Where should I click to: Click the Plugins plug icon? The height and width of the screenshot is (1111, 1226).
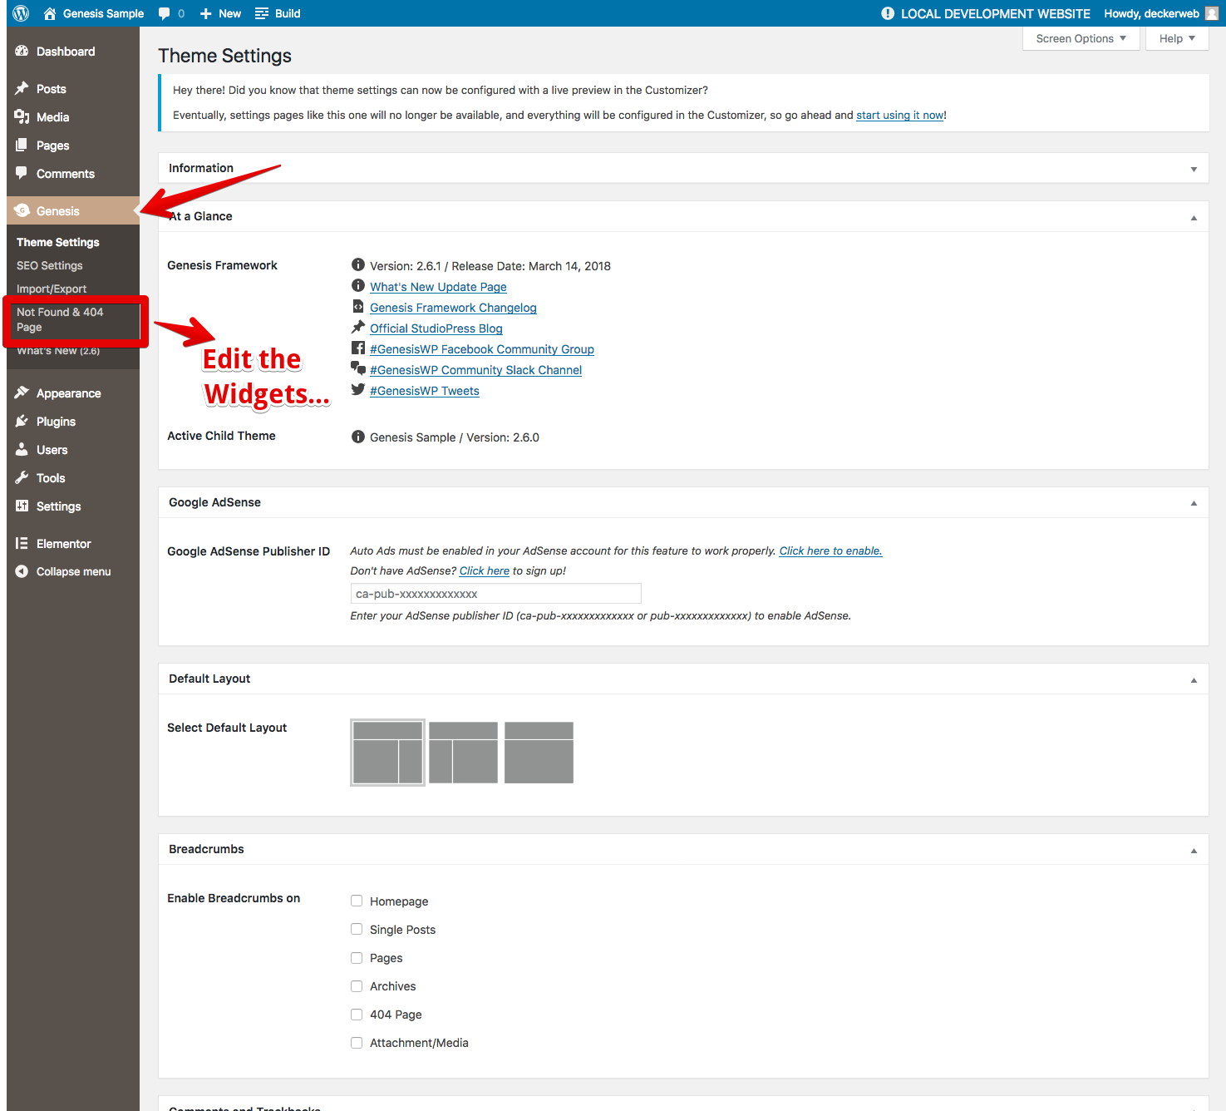(22, 421)
